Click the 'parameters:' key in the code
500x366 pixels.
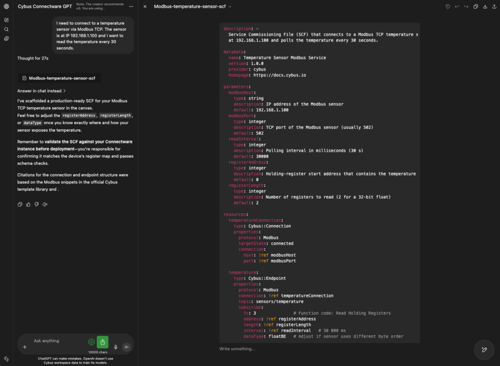237,87
